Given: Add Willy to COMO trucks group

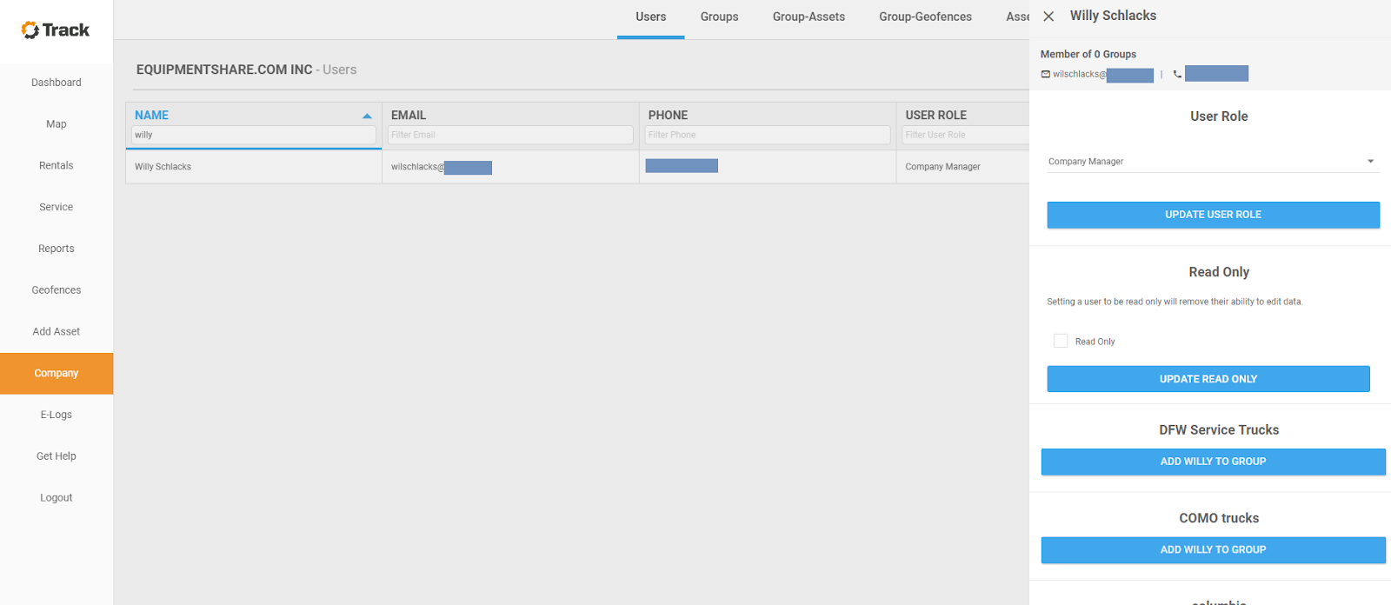Looking at the screenshot, I should click(1213, 549).
